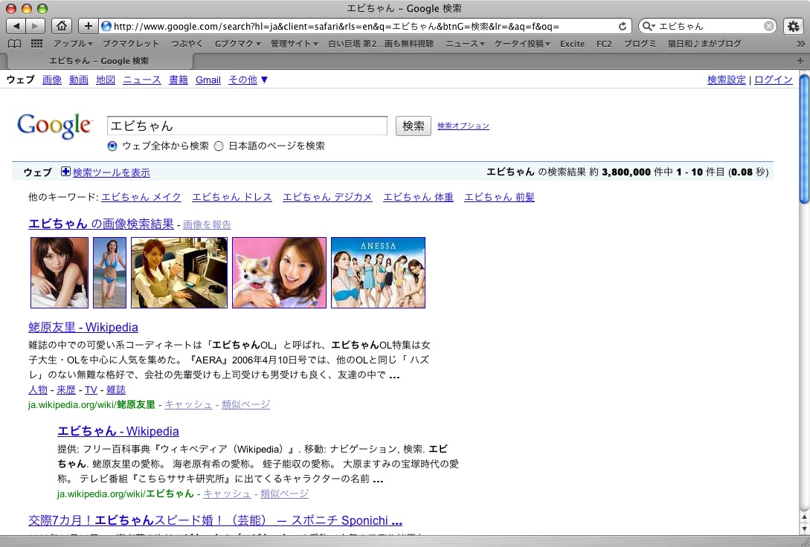Open a new tab with the plus
The width and height of the screenshot is (810, 547).
800,61
